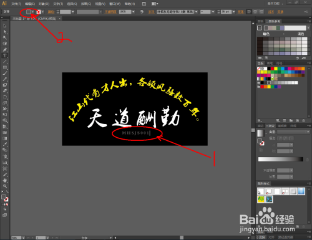Open the 效果(C) menu
The image size is (312, 240).
coord(86,4)
